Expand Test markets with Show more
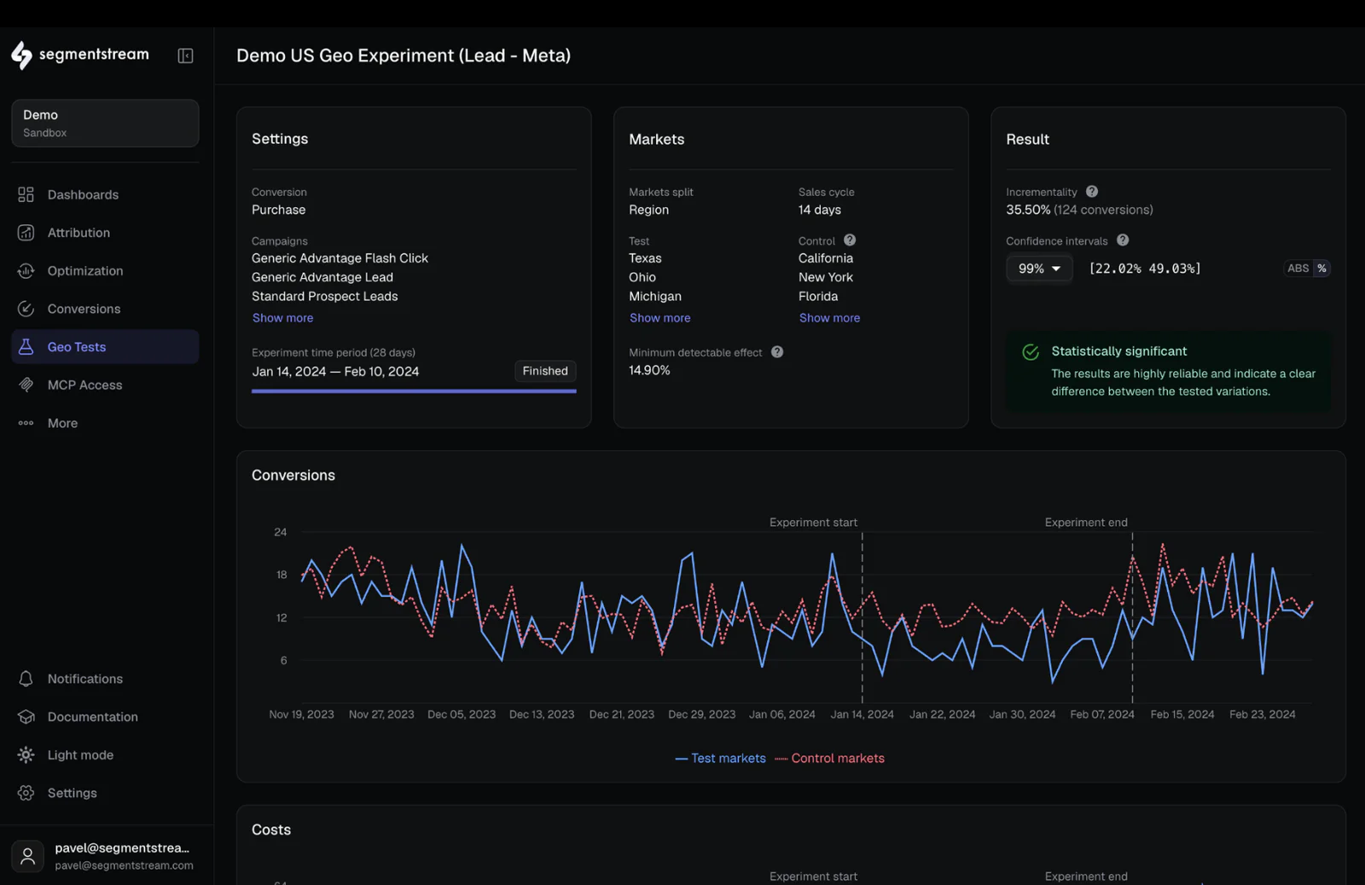The image size is (1365, 885). coord(659,318)
